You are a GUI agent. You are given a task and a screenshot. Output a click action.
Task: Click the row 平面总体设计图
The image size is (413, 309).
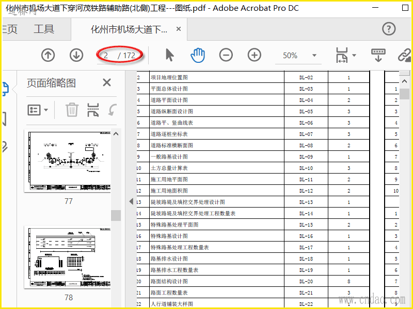253,89
